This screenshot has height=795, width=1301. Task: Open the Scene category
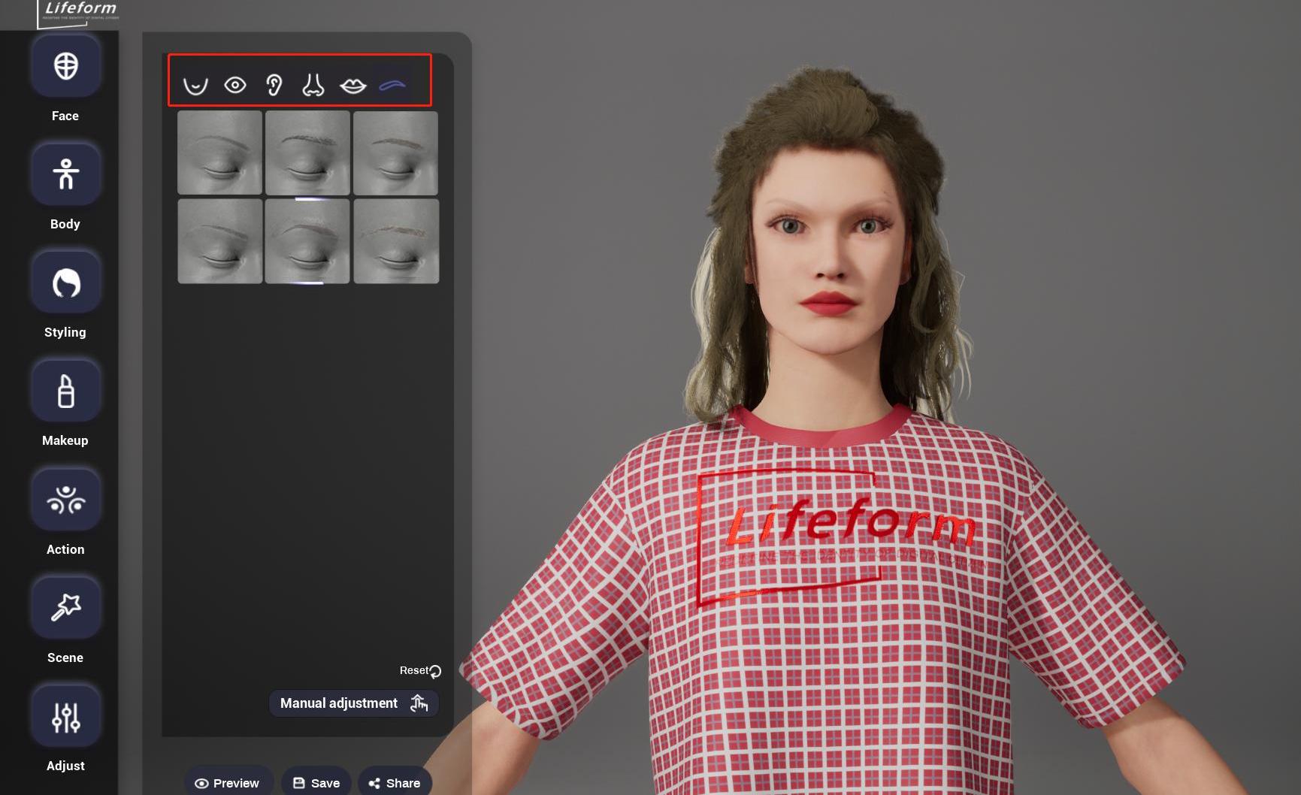tap(66, 608)
